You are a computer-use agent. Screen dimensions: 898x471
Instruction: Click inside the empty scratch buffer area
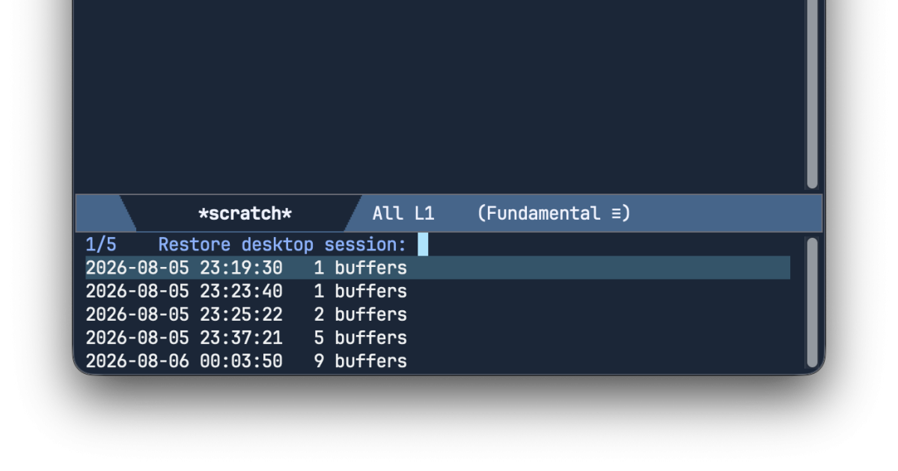[440, 96]
